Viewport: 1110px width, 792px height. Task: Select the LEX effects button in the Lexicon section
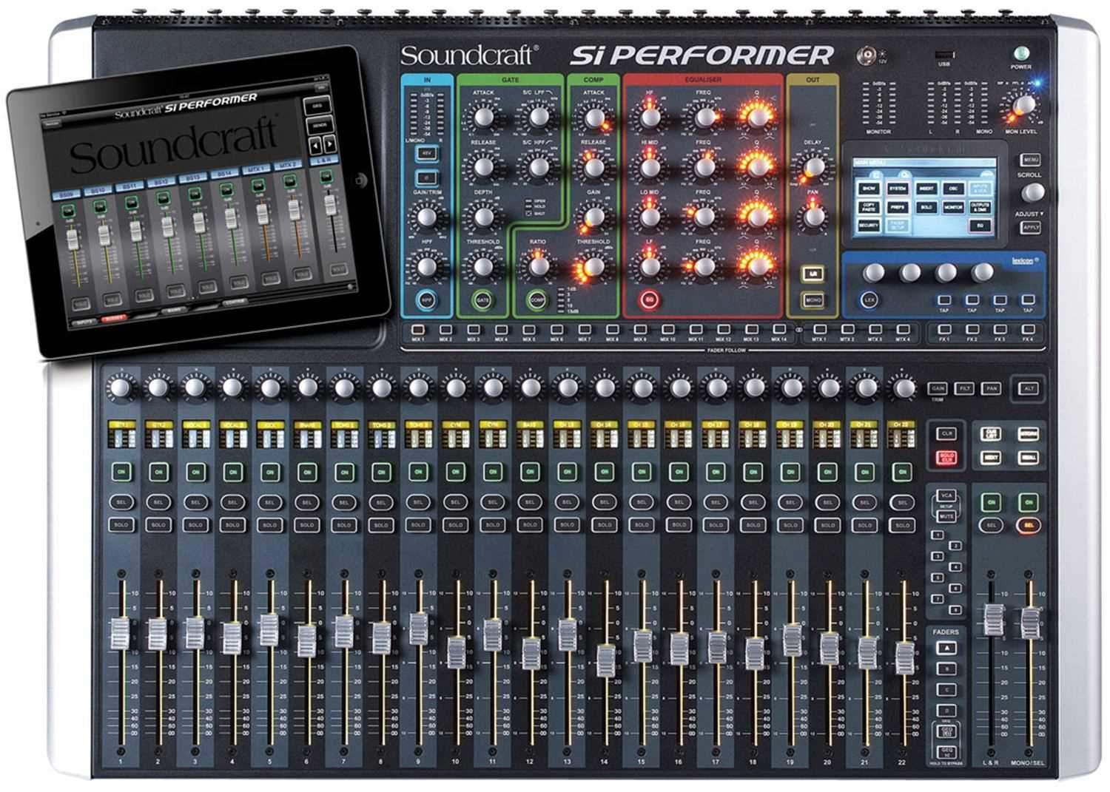(869, 299)
